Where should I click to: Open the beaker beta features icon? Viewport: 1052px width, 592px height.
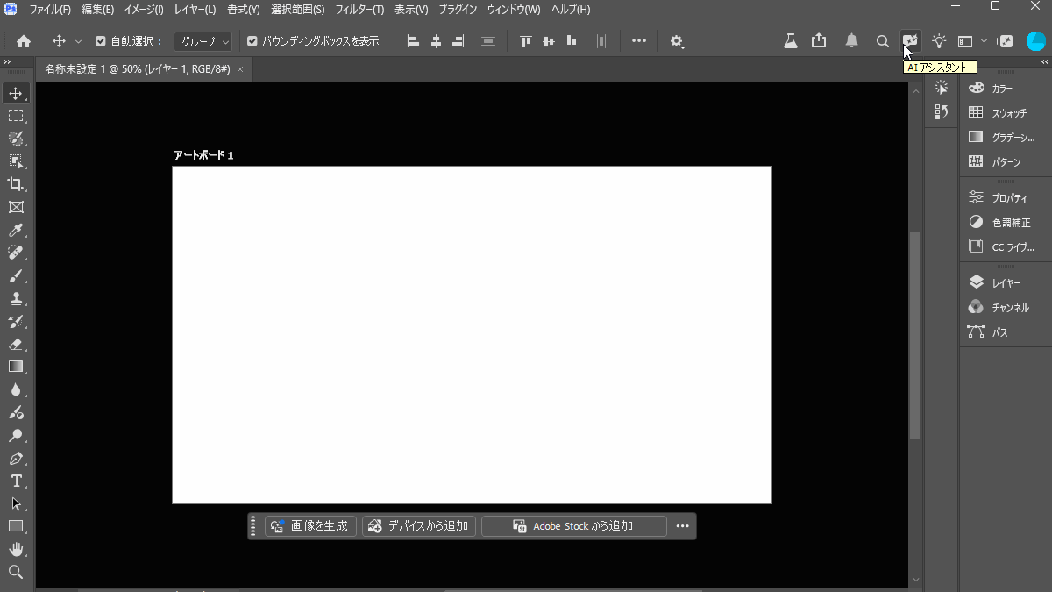click(x=790, y=40)
